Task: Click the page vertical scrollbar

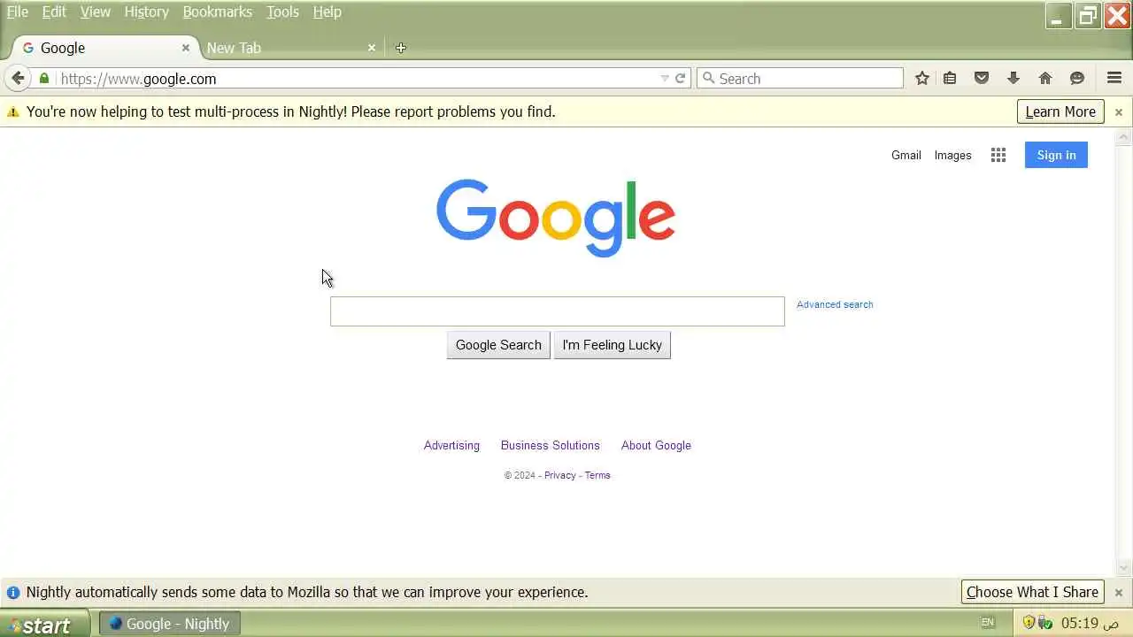Action: point(1124,353)
